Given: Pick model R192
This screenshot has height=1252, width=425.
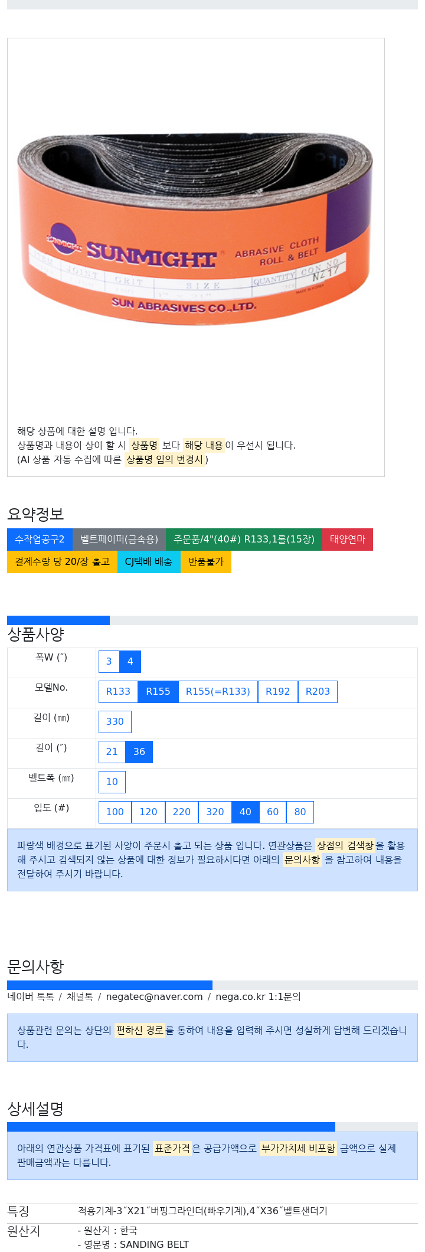Looking at the screenshot, I should tap(278, 692).
